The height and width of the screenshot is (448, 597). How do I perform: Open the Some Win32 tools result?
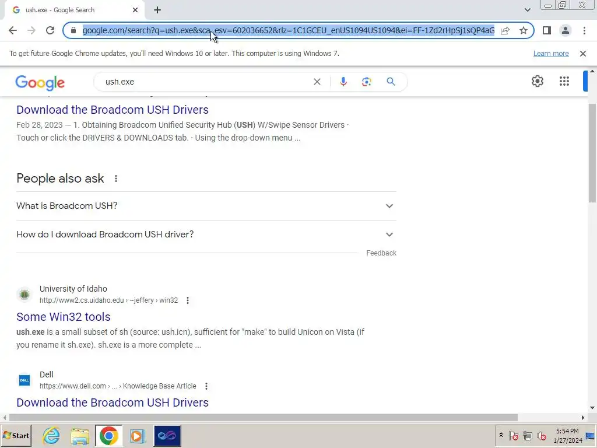click(x=63, y=317)
